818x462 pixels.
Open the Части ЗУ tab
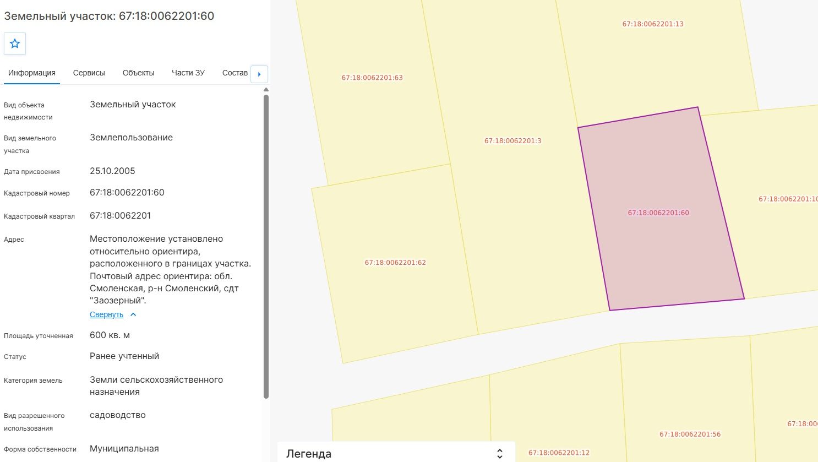coord(188,73)
